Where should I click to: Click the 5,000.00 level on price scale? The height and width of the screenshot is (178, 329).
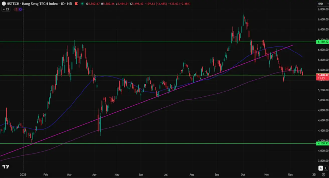pyautogui.click(x=323, y=100)
